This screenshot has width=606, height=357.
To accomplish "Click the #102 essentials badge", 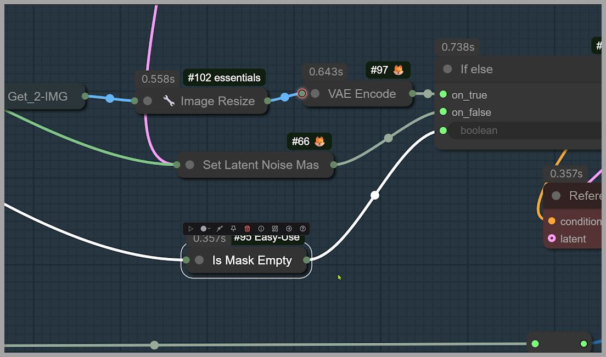I will tap(224, 78).
